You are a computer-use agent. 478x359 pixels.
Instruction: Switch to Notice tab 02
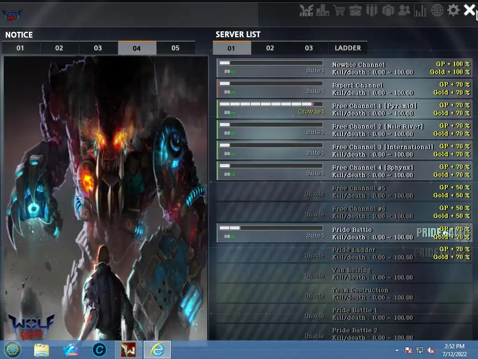(59, 48)
